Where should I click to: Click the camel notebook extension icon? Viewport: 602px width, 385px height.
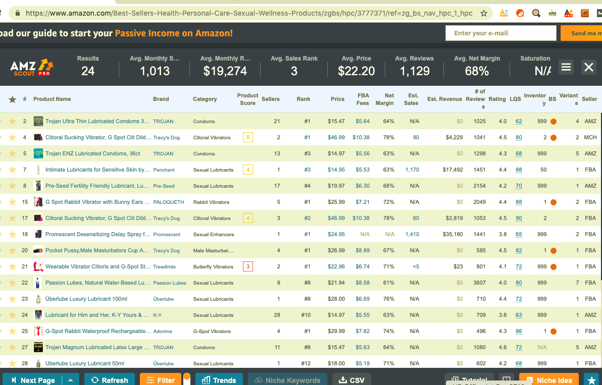585,14
